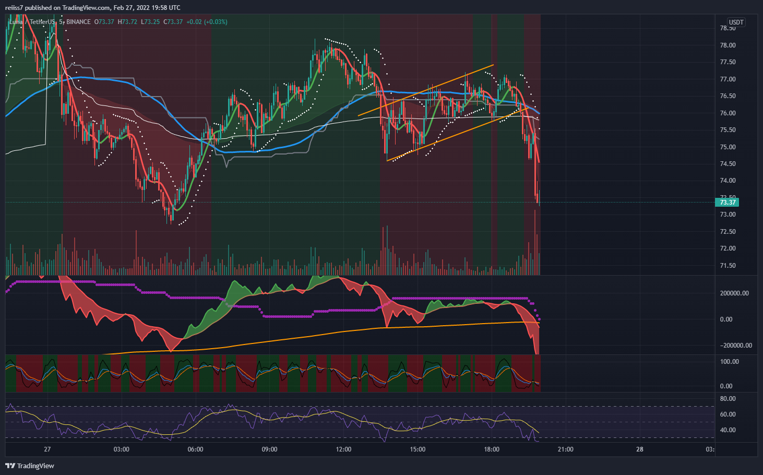763x475 pixels.
Task: Click the 60.00 RSI axis label
Action: click(728, 414)
